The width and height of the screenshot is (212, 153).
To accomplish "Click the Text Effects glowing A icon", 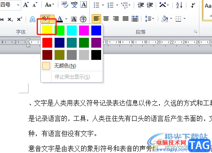I will coord(33,19).
